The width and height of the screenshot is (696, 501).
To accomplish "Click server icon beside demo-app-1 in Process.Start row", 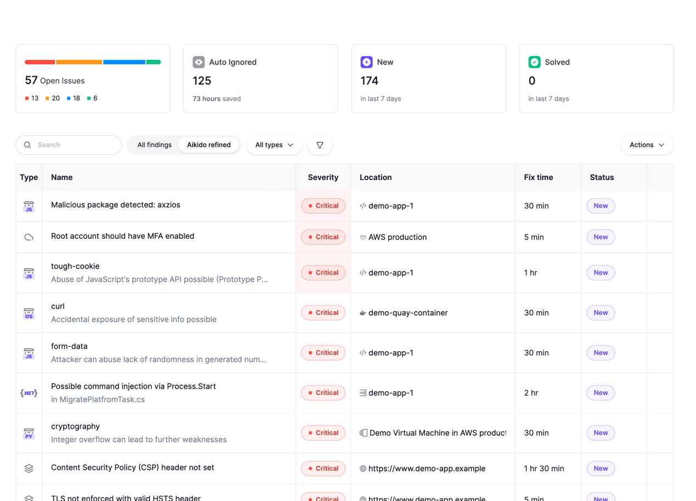I will [x=363, y=393].
